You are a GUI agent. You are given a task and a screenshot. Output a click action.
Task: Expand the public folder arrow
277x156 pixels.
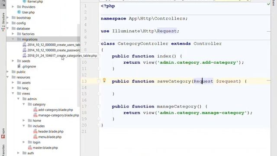pos(7,71)
